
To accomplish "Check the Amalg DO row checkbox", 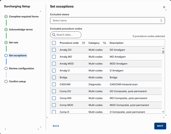I will click(x=54, y=50).
